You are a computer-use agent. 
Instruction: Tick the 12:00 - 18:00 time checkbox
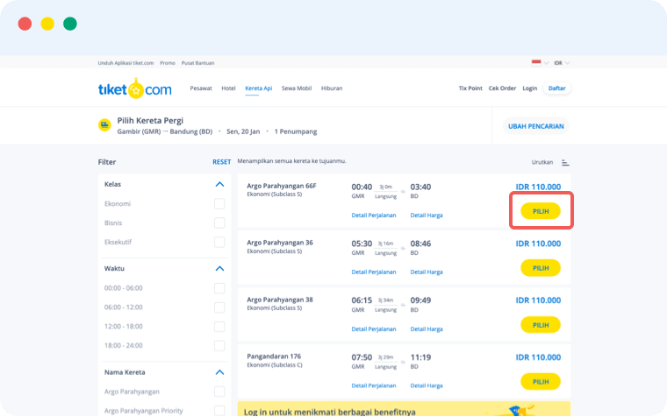point(219,327)
